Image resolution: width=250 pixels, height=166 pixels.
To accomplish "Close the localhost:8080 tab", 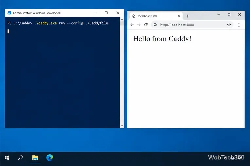I will (x=179, y=16).
